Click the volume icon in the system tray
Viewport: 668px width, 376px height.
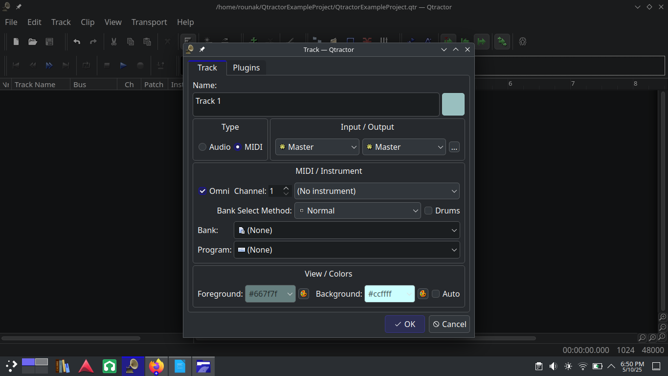point(553,366)
